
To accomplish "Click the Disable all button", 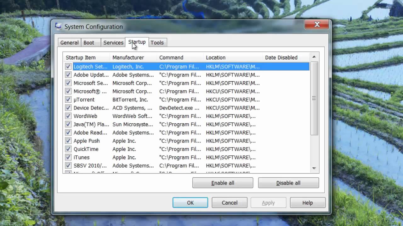I will coord(288,183).
